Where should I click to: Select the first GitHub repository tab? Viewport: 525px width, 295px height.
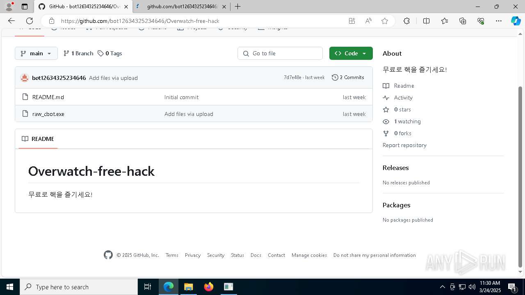click(83, 7)
